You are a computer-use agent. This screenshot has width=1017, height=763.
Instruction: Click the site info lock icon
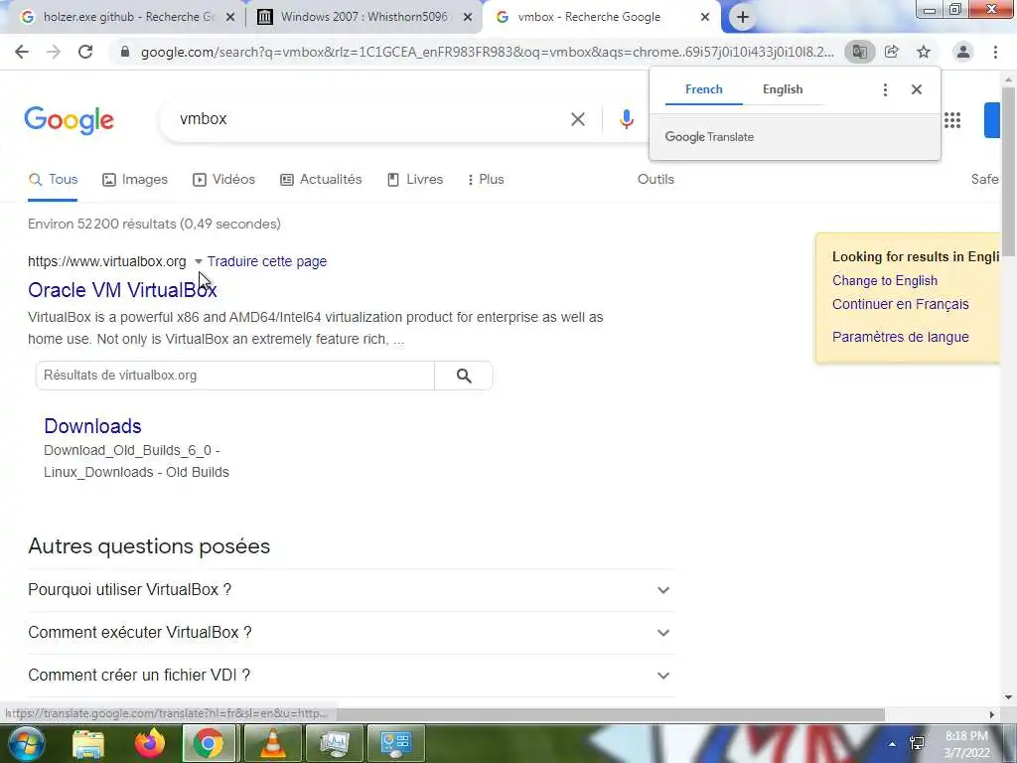[x=125, y=52]
